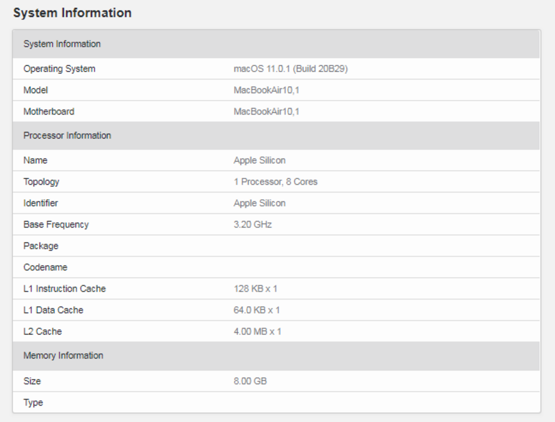Select 'MacBookAir10,1' in the Model row
The height and width of the screenshot is (422, 555).
tap(266, 90)
